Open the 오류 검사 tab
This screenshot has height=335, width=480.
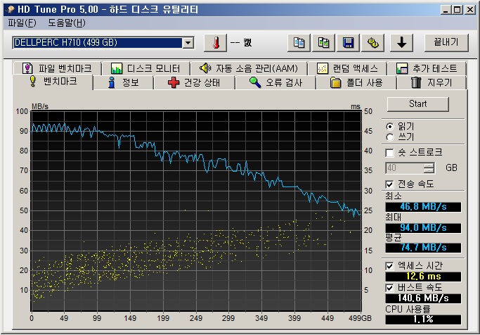(275, 83)
